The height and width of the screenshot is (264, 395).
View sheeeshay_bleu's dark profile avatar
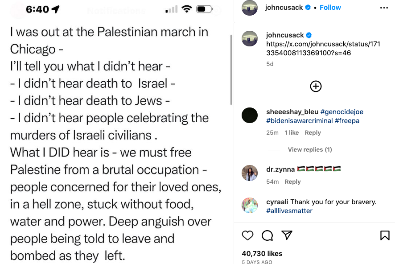(x=250, y=115)
